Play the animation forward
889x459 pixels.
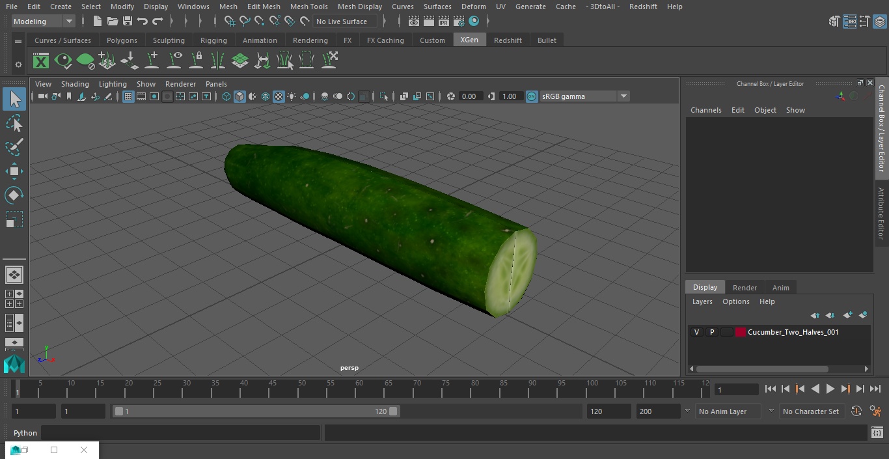coord(830,389)
